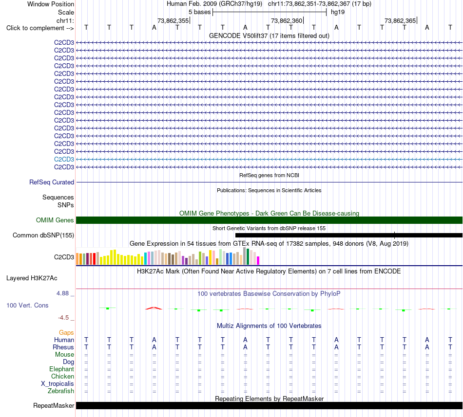Click the dark green bar in GTEx chart
Screen dimensions: 463x417
248,257
